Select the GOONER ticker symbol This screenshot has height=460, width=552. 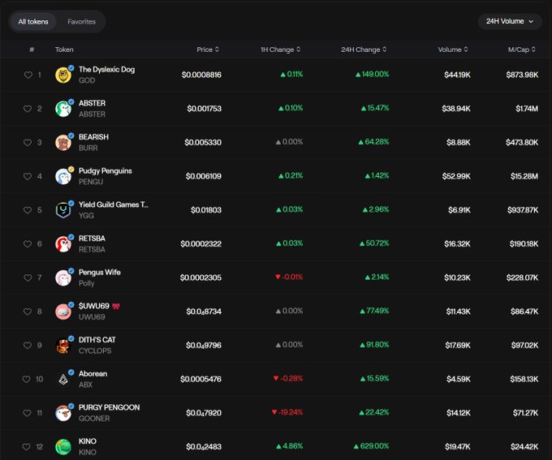pos(94,418)
